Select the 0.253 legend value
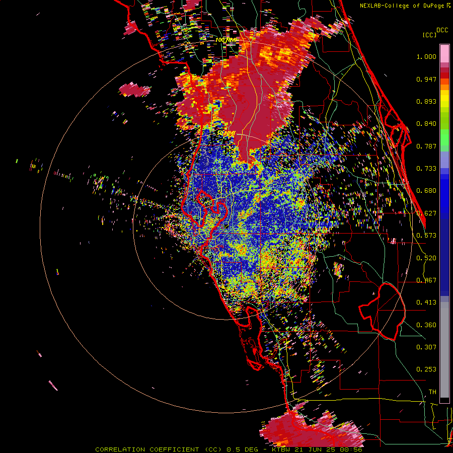Image resolution: width=453 pixels, height=453 pixels. 426,369
